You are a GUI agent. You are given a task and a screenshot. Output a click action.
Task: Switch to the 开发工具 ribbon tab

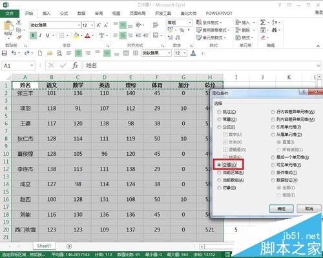(x=163, y=14)
